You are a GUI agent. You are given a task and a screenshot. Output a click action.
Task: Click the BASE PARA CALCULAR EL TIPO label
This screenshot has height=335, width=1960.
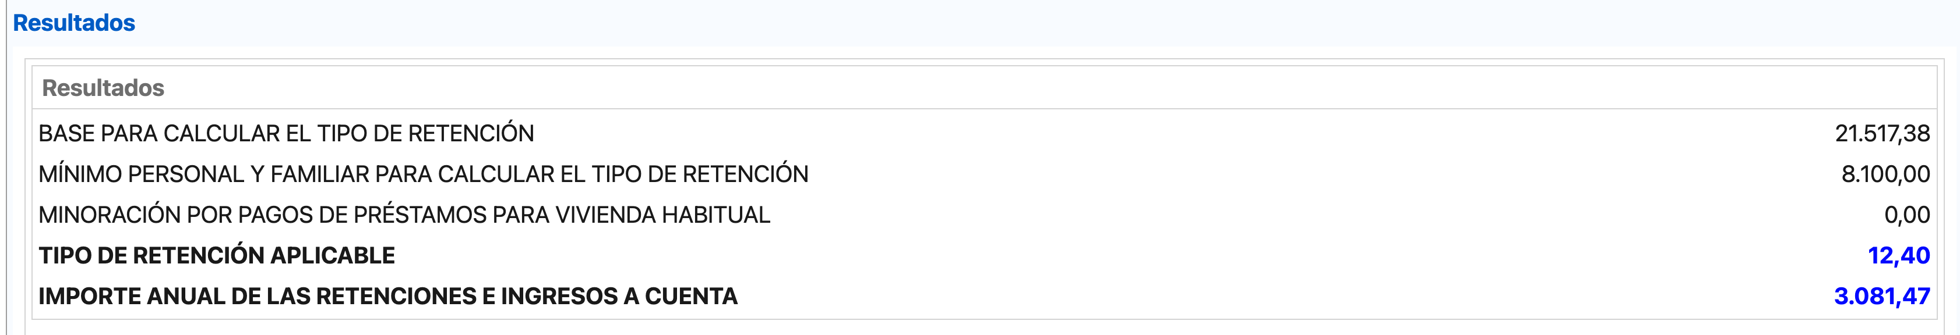pos(286,134)
